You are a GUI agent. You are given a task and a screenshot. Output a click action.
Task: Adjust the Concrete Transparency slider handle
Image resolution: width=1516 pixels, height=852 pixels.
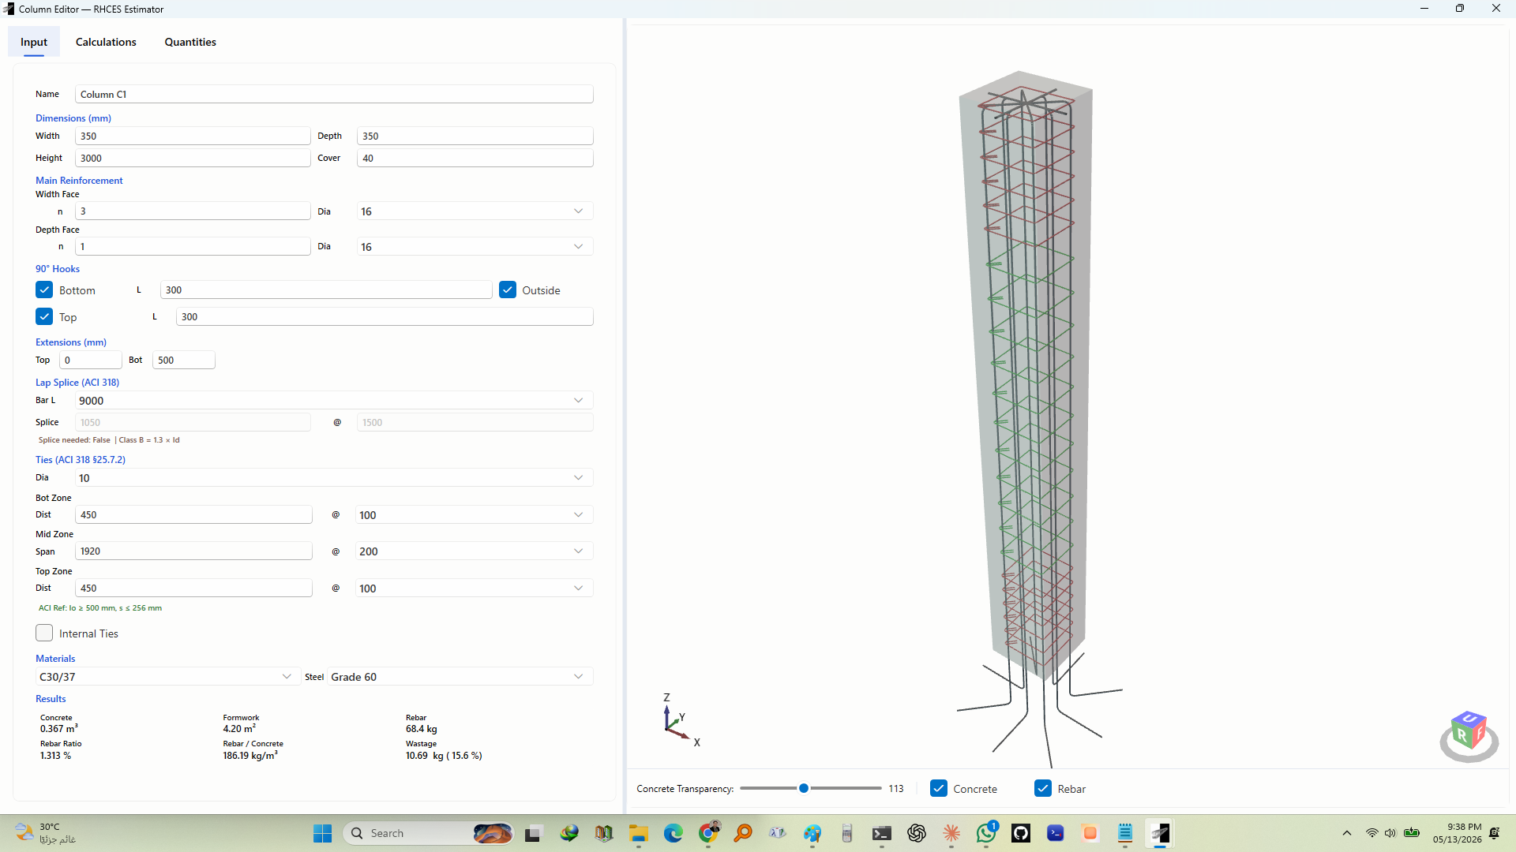[x=804, y=788]
